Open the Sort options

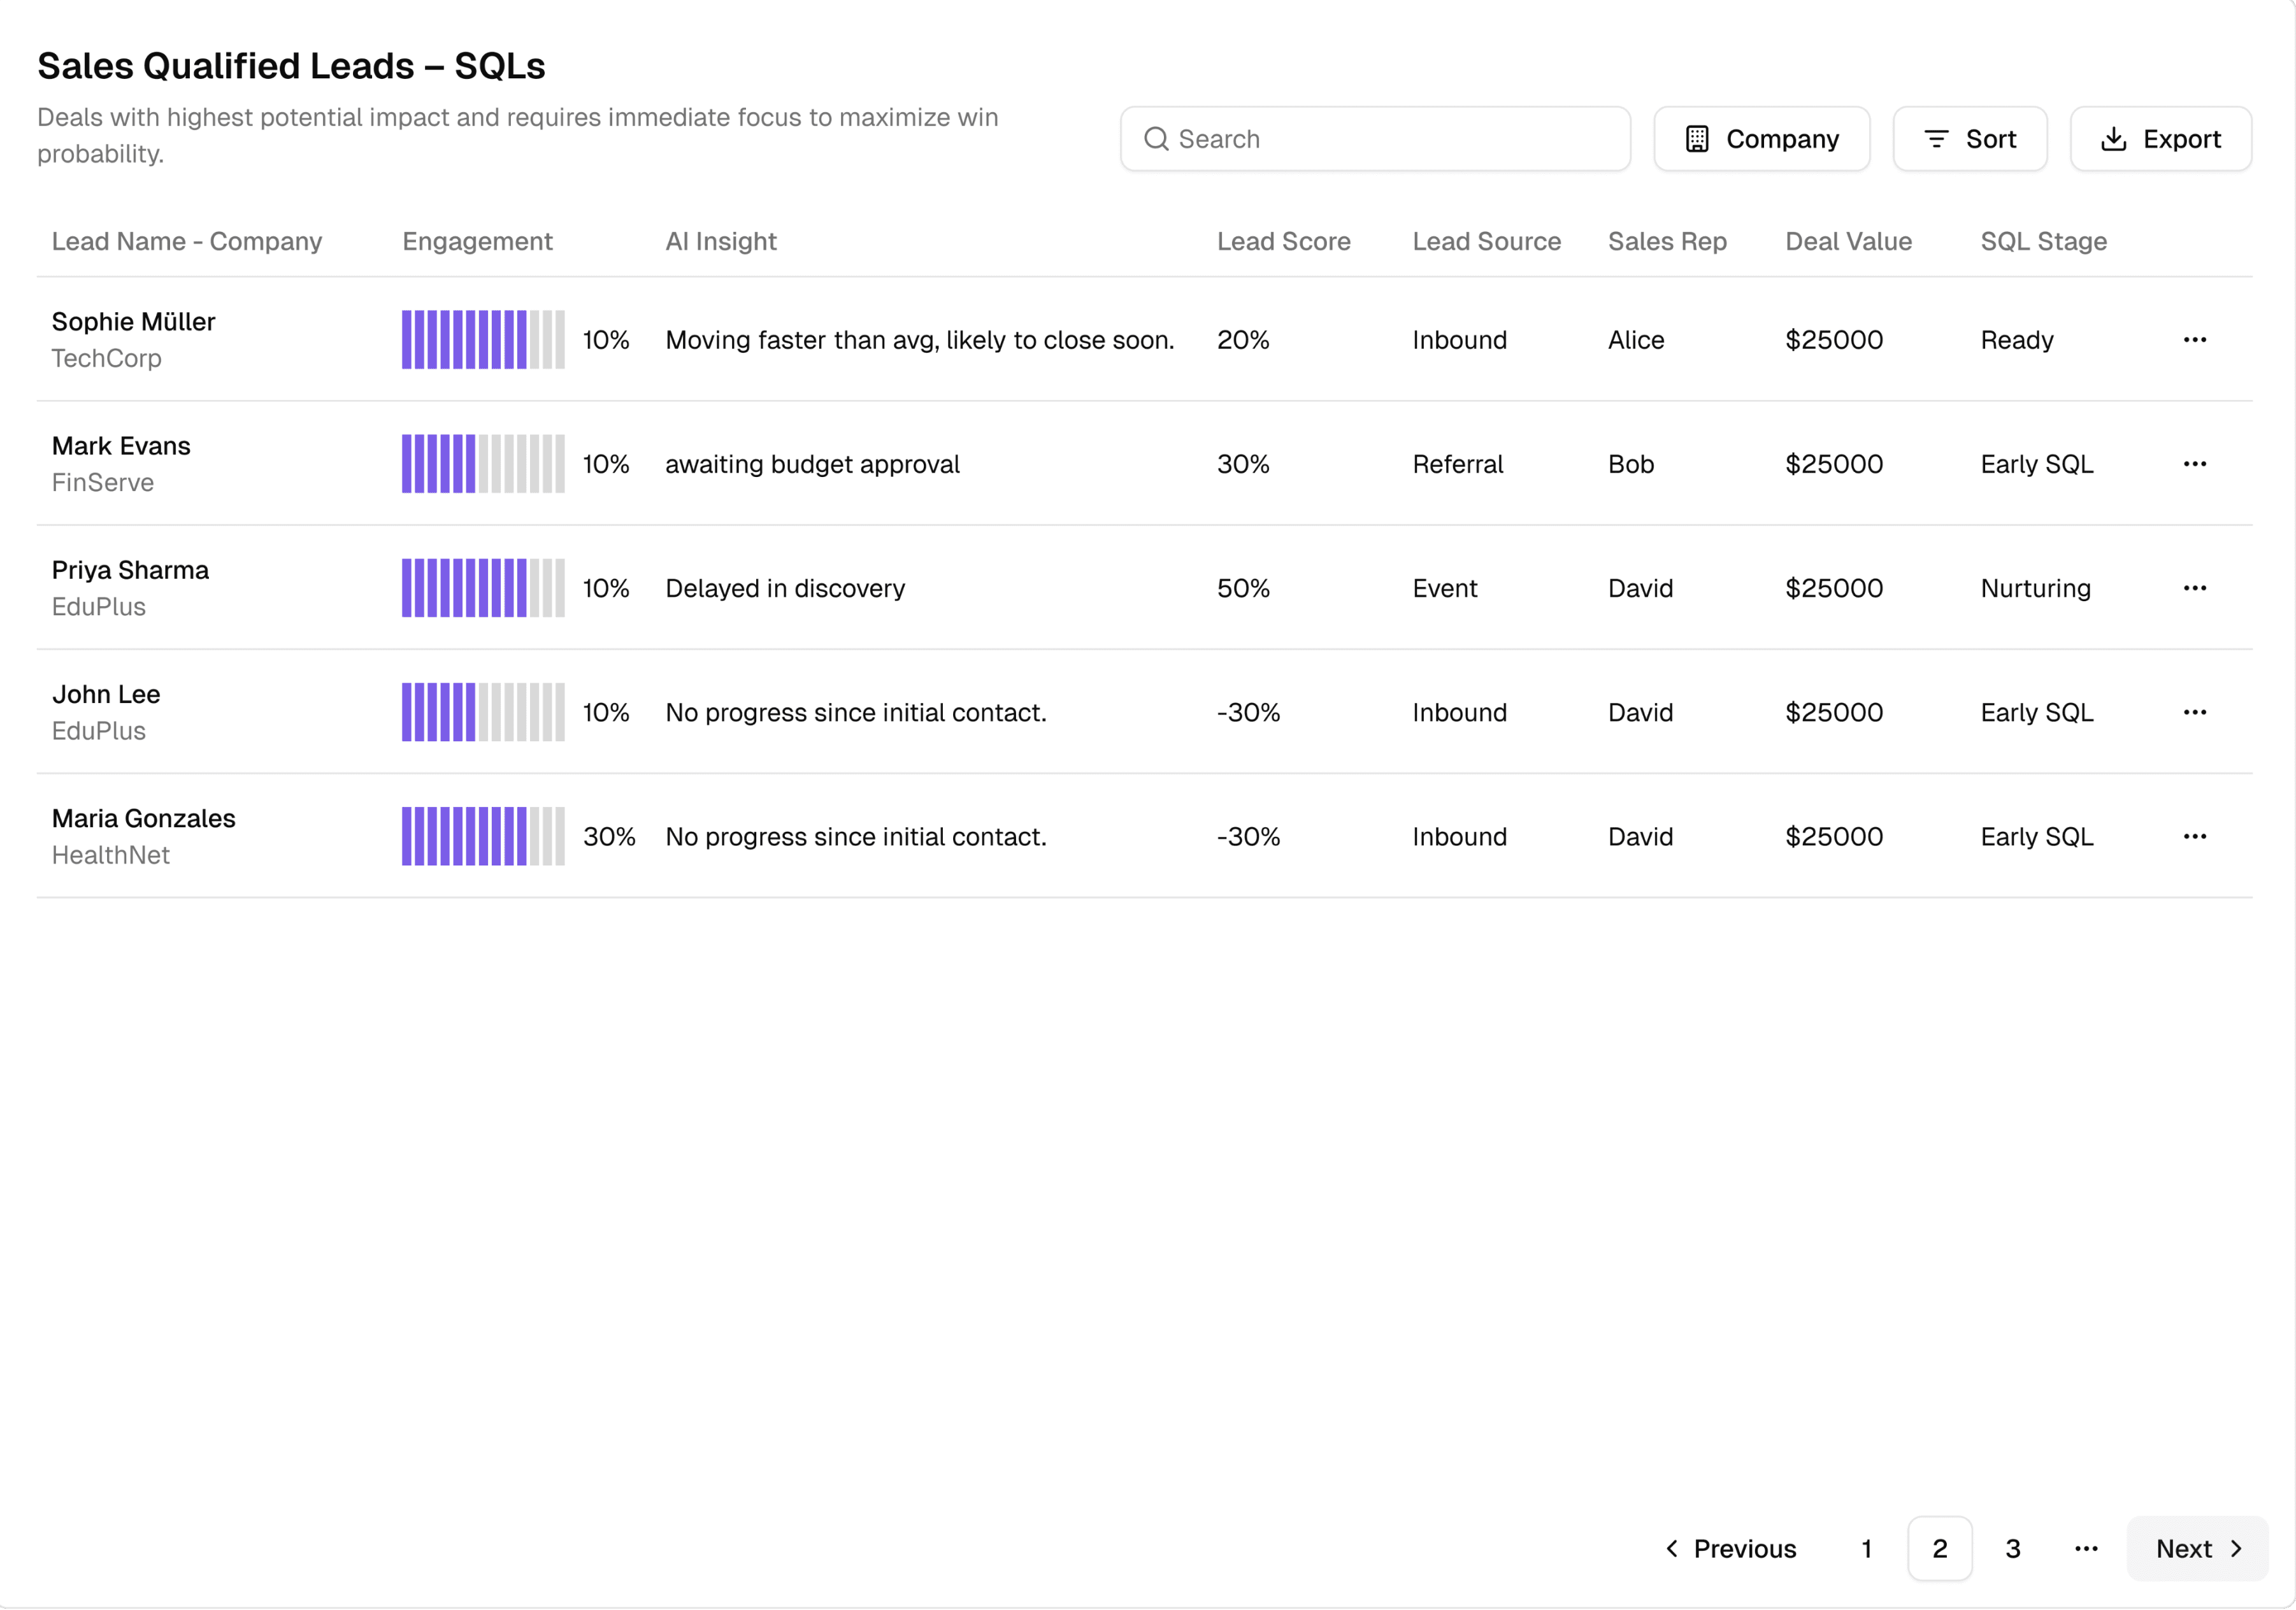[x=1969, y=139]
